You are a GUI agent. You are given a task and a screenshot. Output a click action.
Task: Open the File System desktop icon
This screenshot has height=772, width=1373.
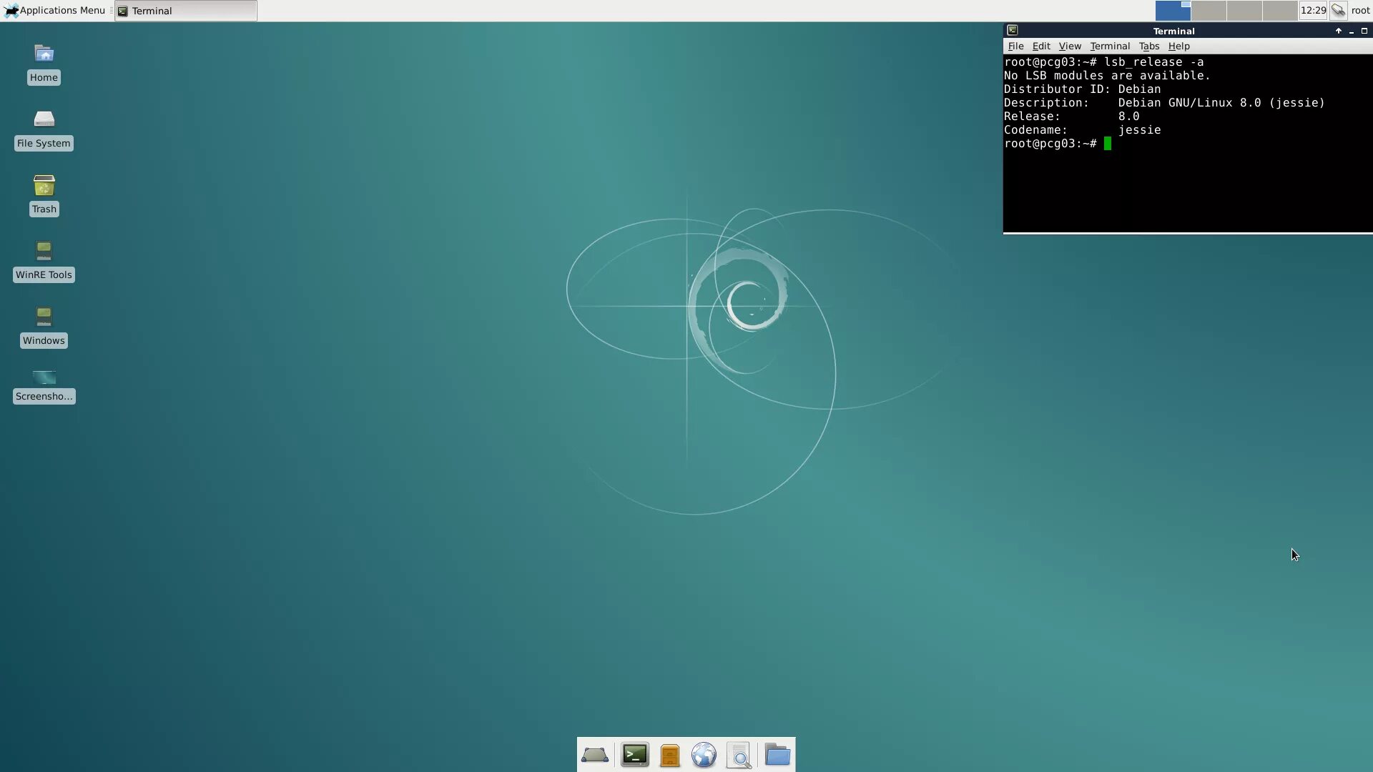coord(44,129)
